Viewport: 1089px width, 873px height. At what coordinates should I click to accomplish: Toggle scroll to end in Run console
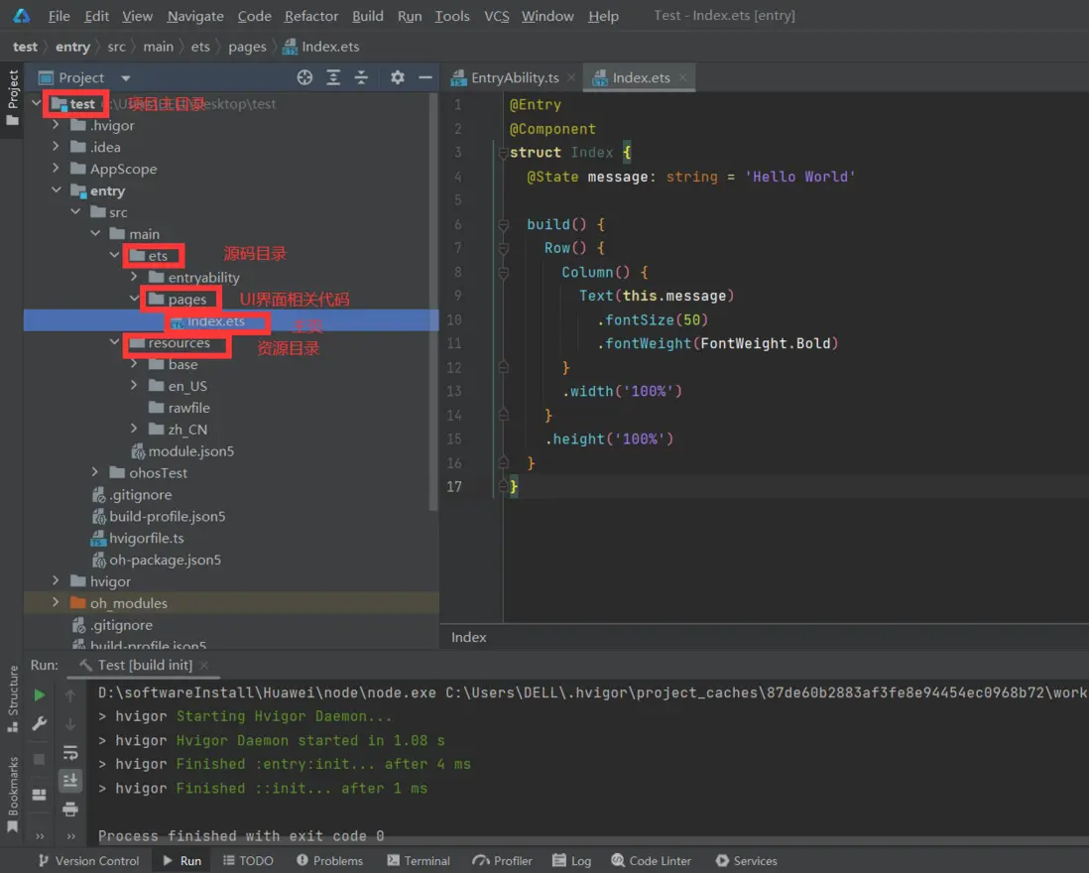[70, 781]
